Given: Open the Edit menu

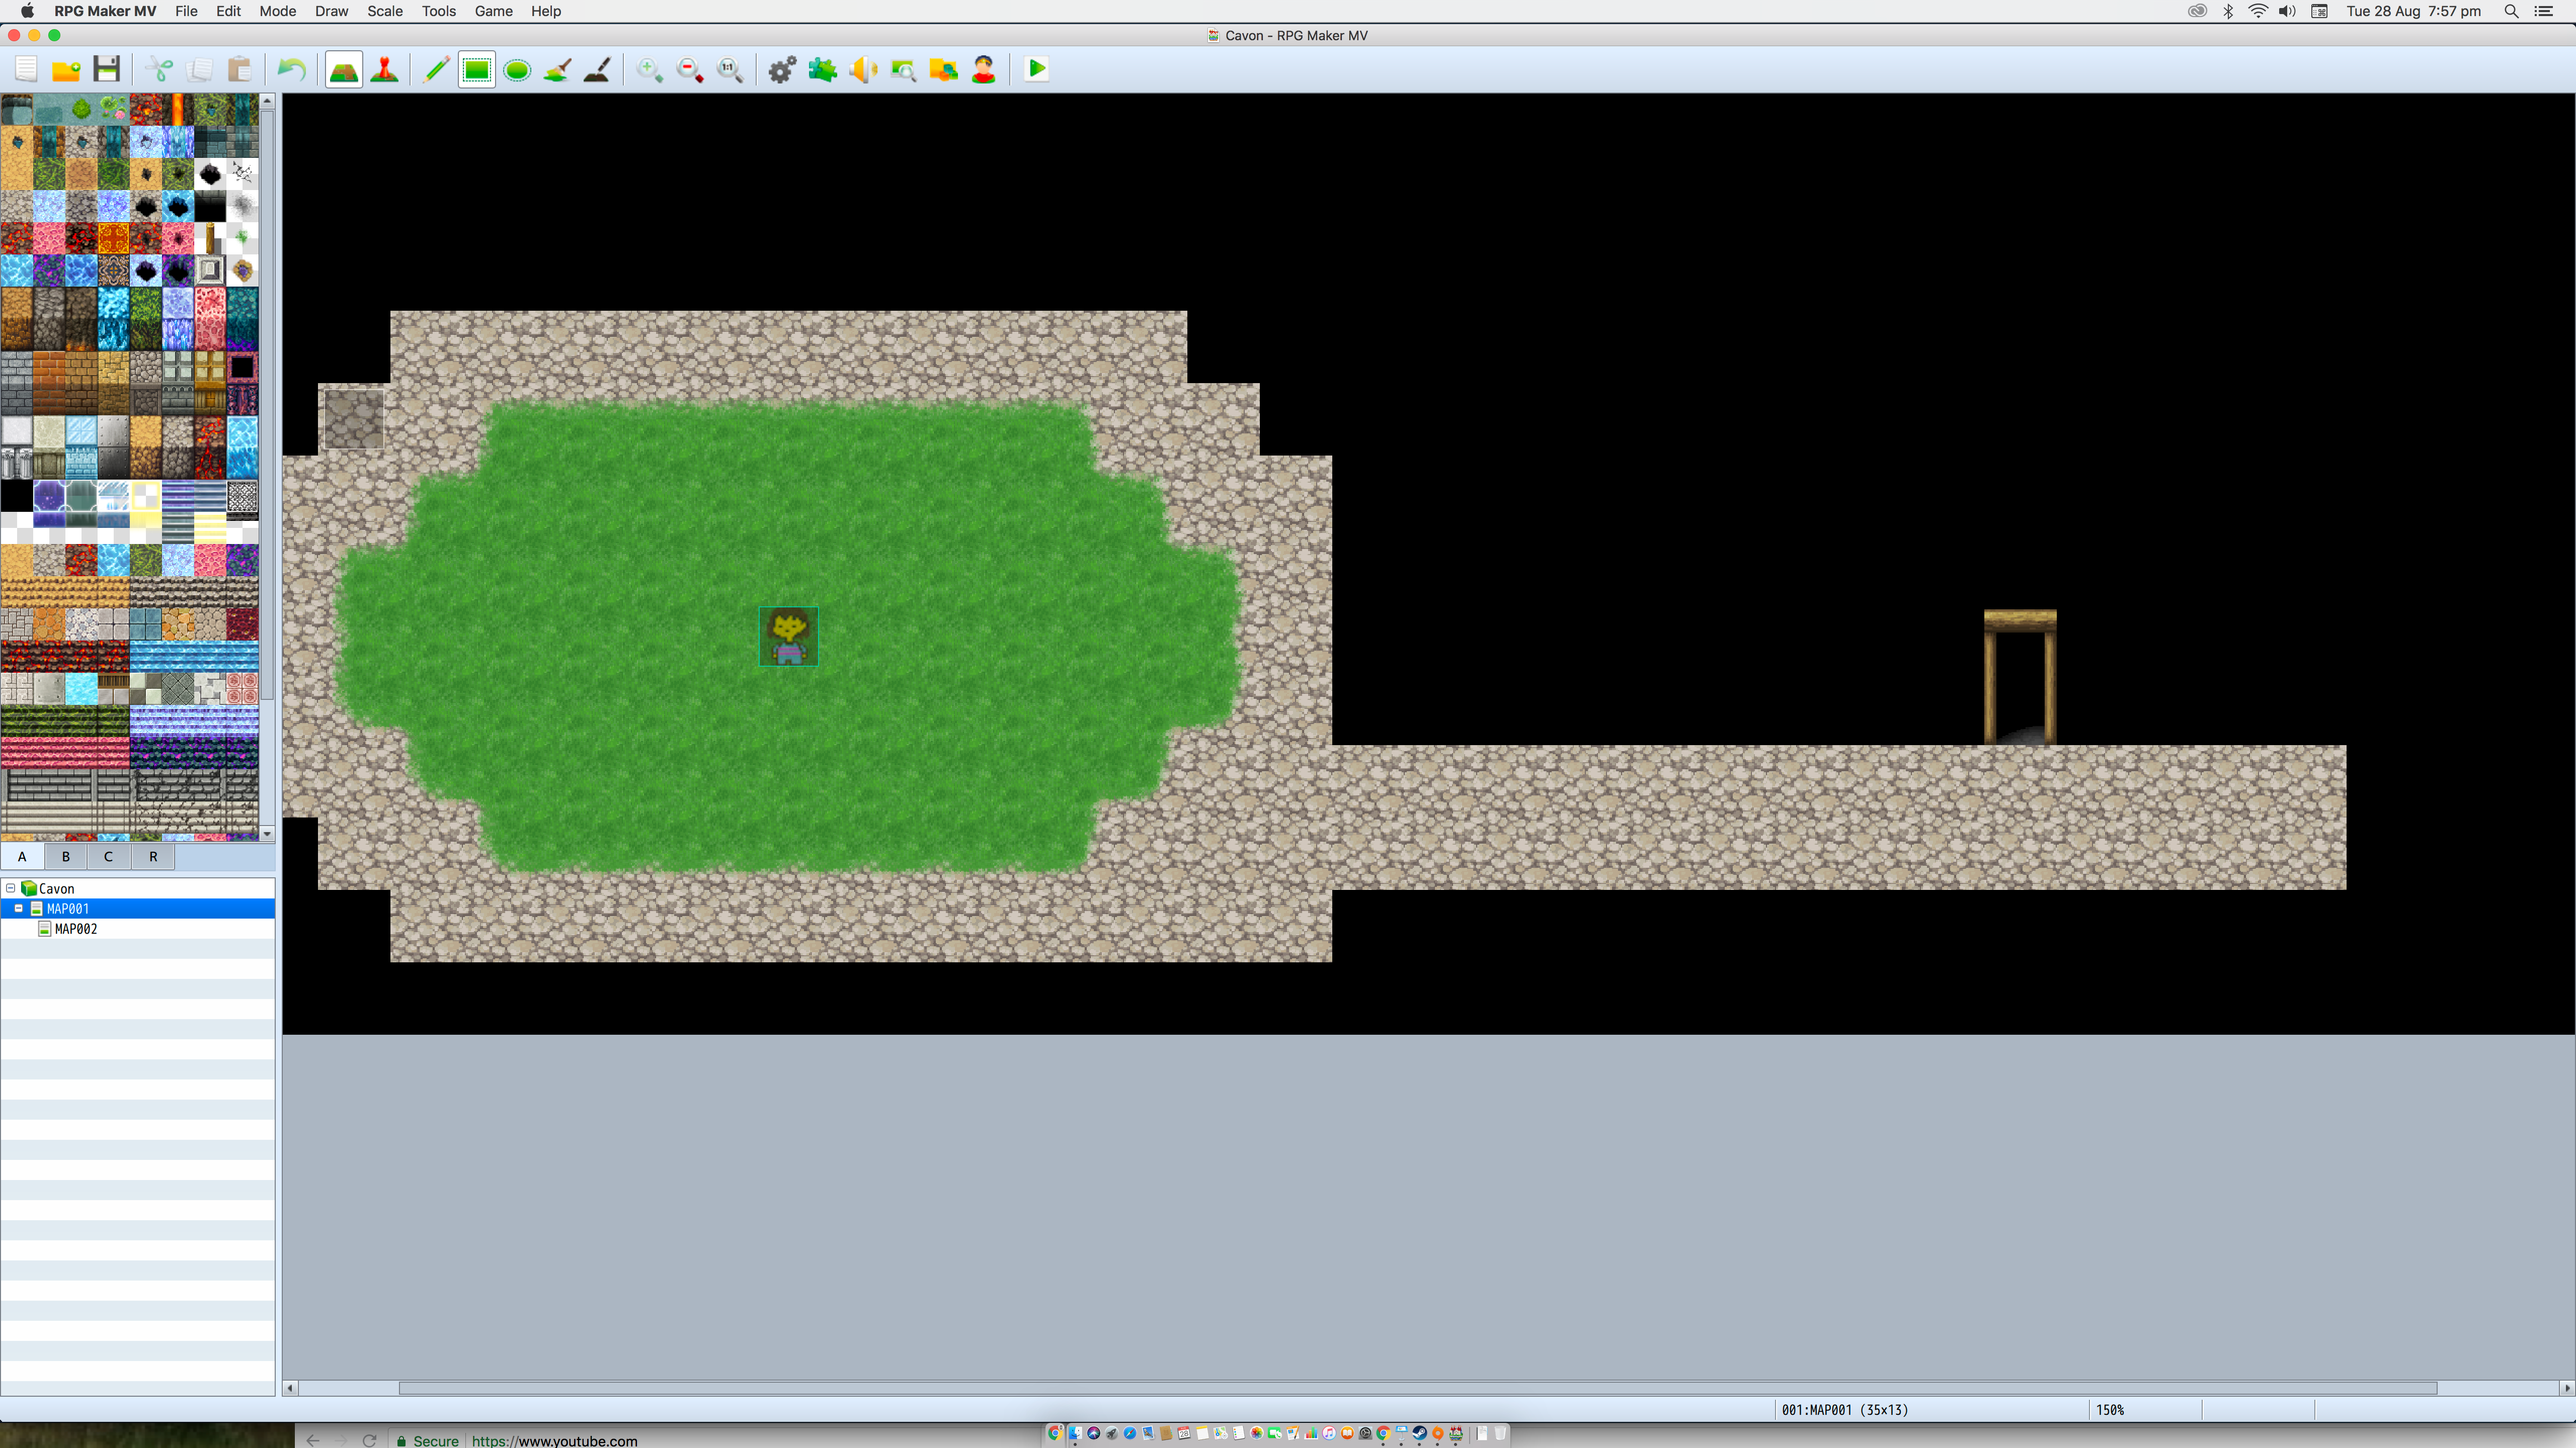Looking at the screenshot, I should [228, 11].
